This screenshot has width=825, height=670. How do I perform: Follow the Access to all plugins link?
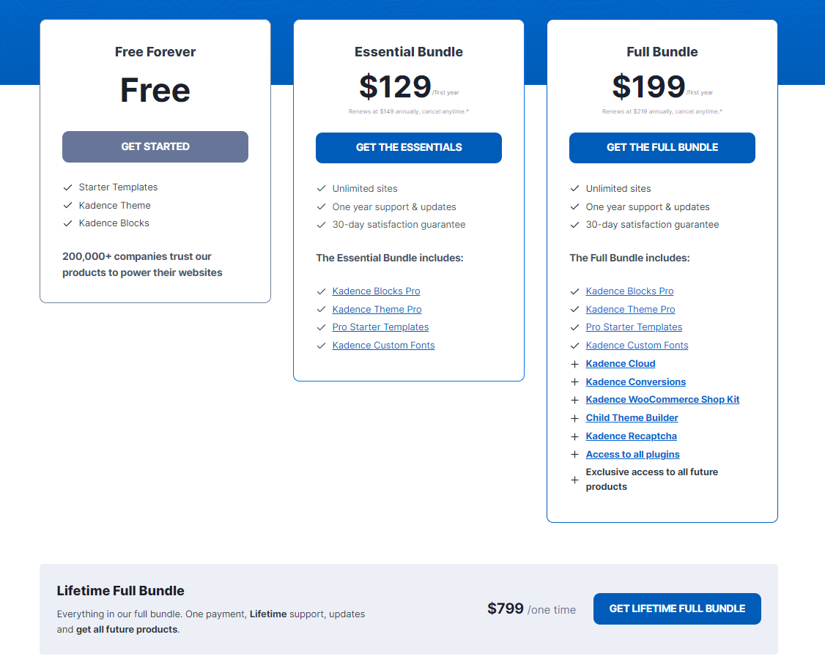coord(632,455)
